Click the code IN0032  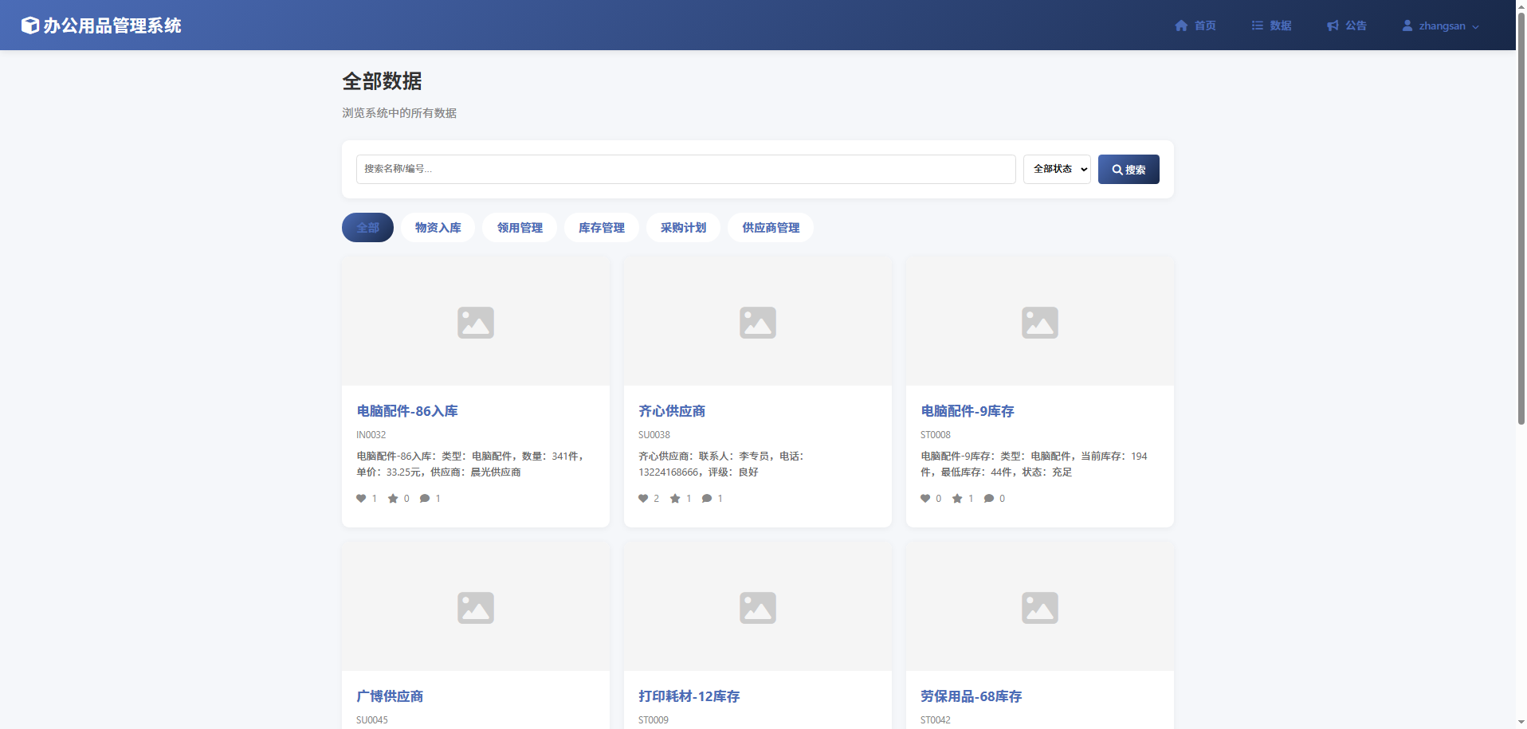click(x=371, y=435)
